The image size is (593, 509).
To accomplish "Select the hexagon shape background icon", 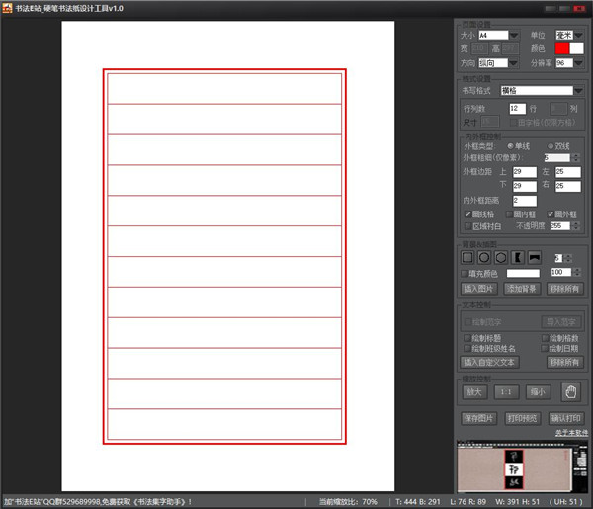I will [501, 258].
